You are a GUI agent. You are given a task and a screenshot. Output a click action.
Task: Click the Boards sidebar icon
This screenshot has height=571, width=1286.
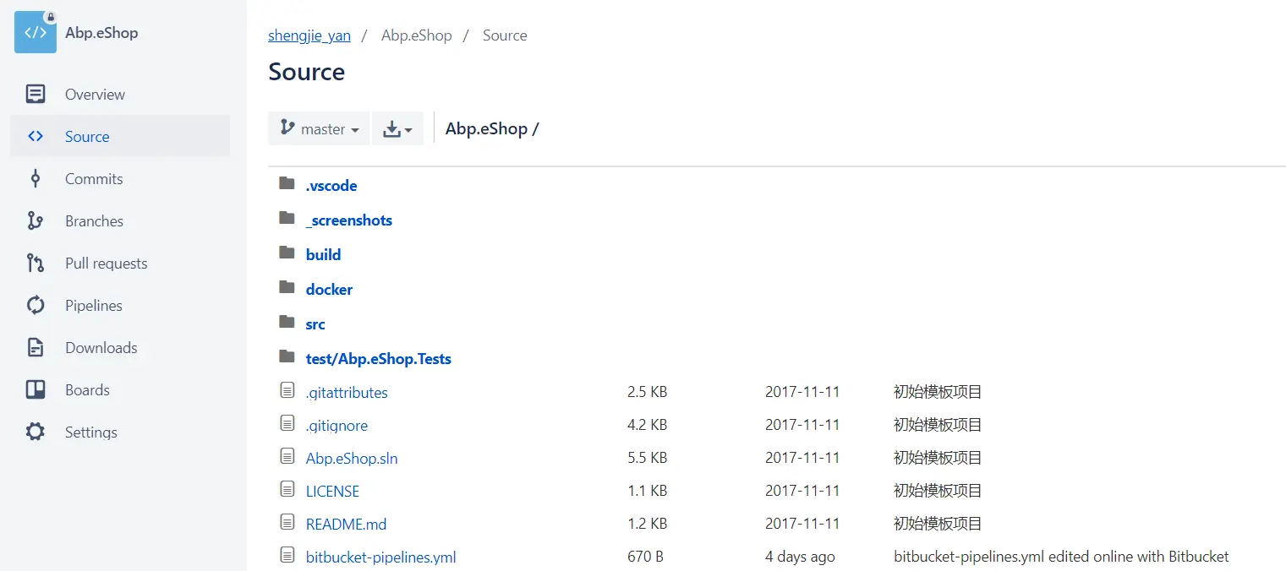[x=36, y=389]
